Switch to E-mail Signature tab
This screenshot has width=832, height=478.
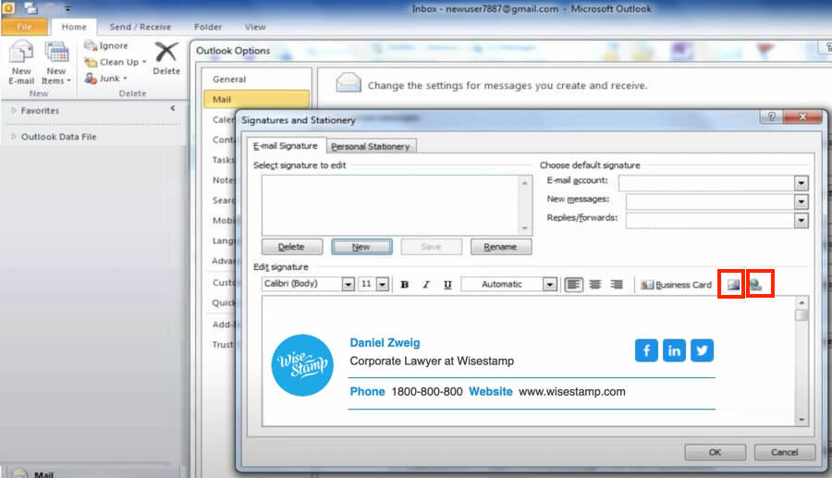click(x=286, y=146)
